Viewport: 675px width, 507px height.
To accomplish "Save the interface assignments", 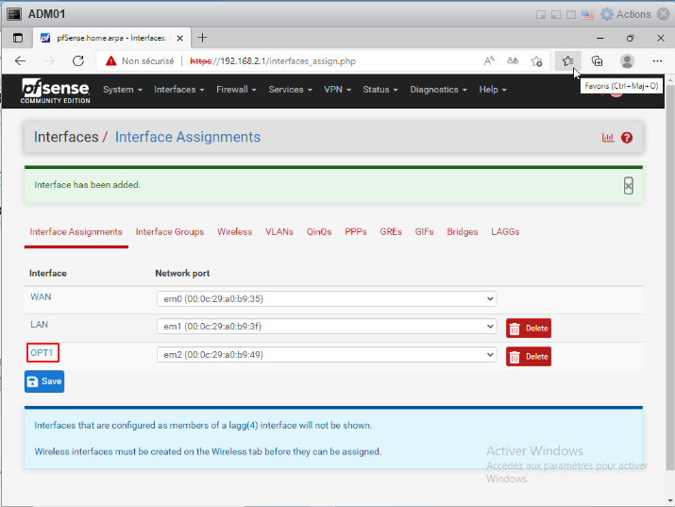I will 44,381.
